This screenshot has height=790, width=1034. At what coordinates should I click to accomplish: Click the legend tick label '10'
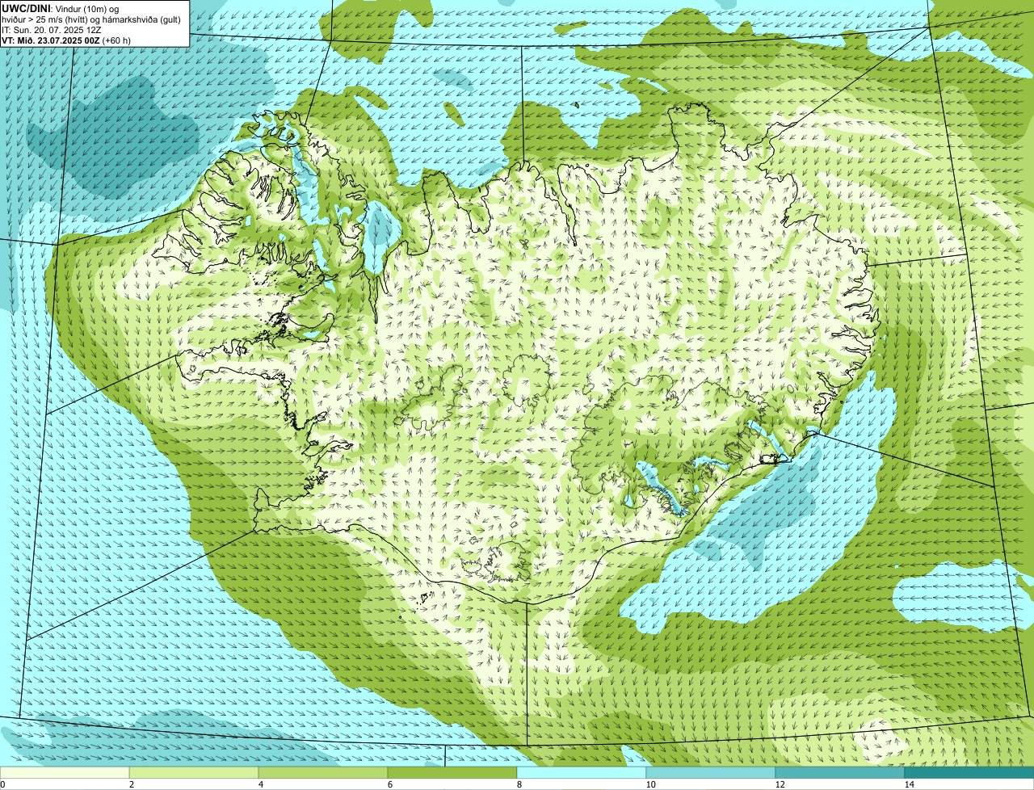pyautogui.click(x=650, y=784)
